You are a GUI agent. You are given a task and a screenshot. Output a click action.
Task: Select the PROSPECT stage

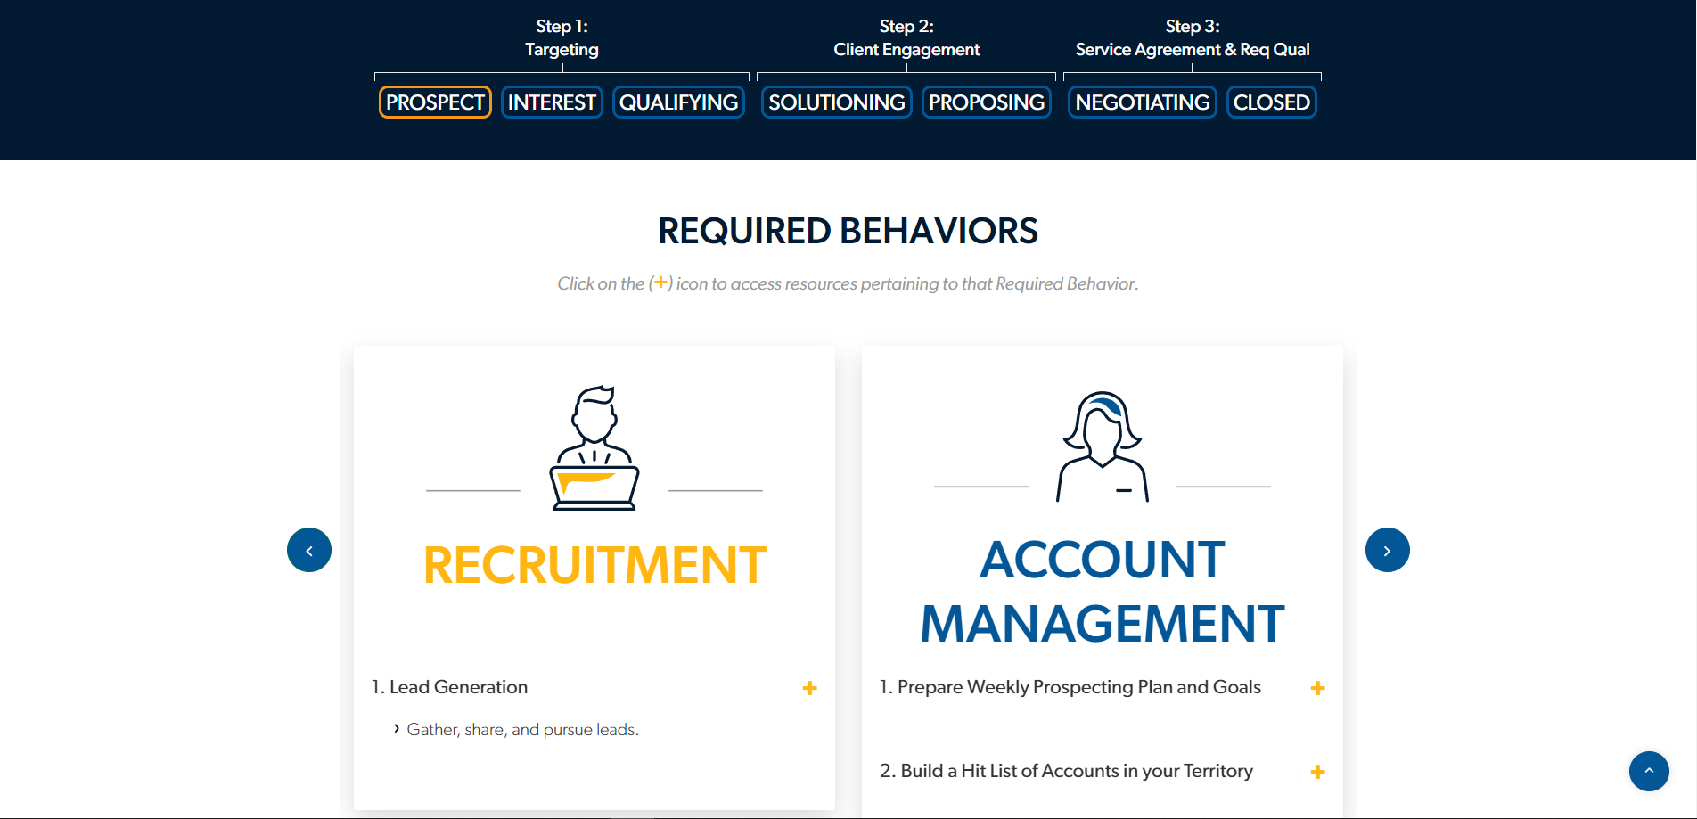click(435, 102)
